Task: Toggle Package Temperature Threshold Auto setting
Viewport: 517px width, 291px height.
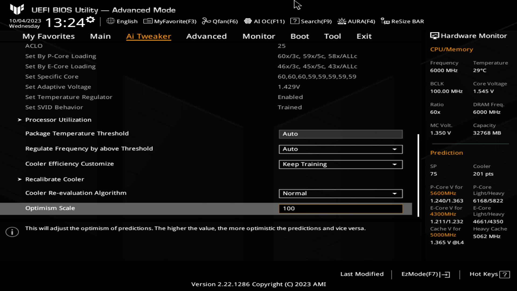Action: tap(340, 134)
